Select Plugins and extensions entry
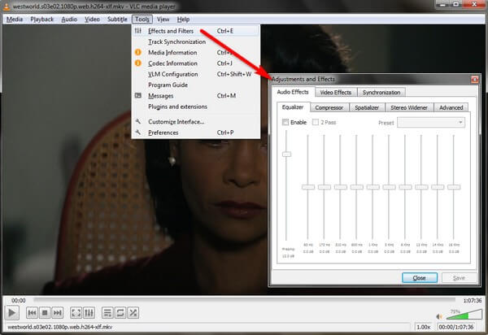 pyautogui.click(x=196, y=107)
